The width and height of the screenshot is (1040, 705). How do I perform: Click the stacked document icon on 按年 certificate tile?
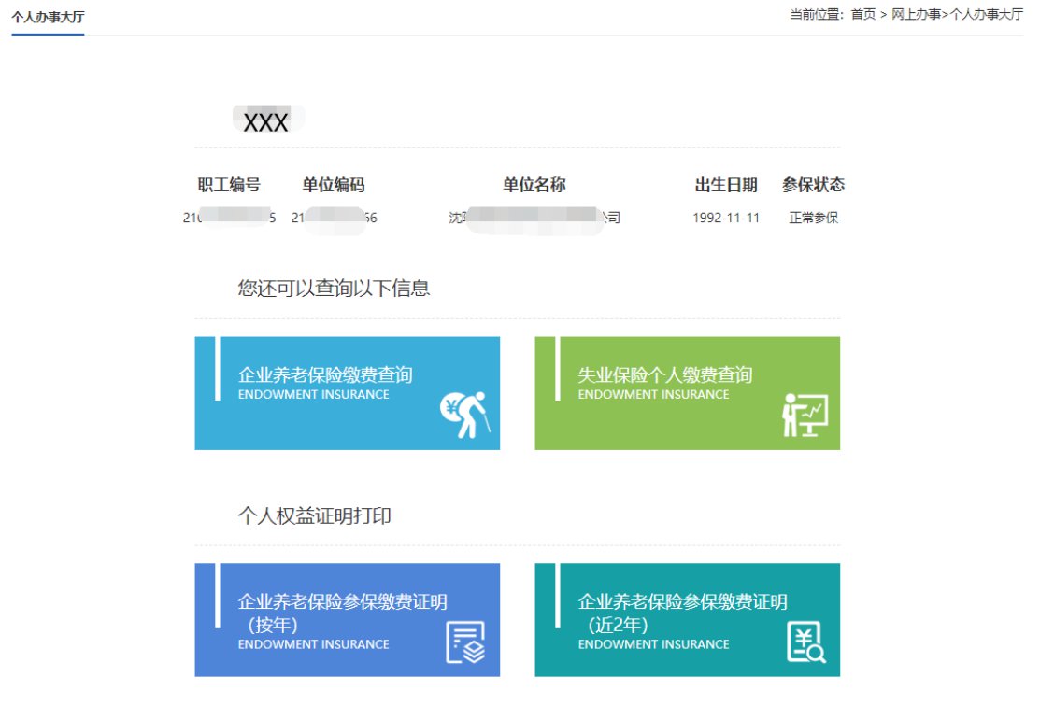pos(465,642)
